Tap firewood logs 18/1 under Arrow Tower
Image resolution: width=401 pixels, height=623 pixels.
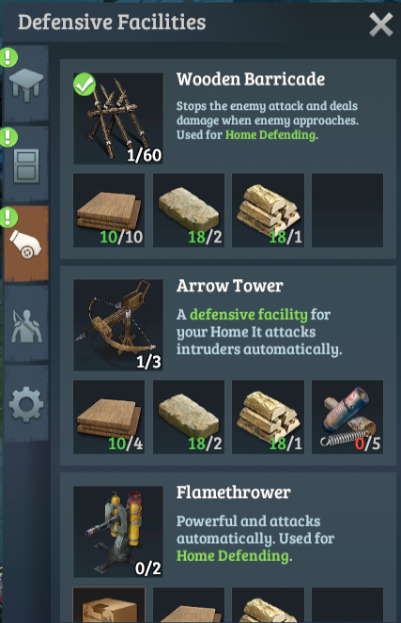tap(268, 417)
